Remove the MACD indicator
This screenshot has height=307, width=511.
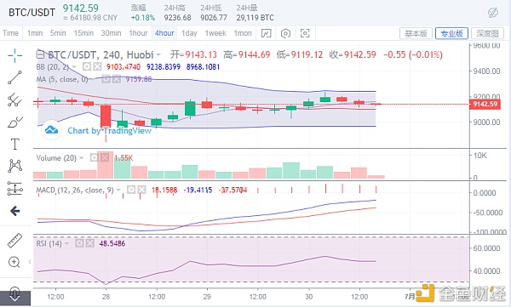[141, 190]
